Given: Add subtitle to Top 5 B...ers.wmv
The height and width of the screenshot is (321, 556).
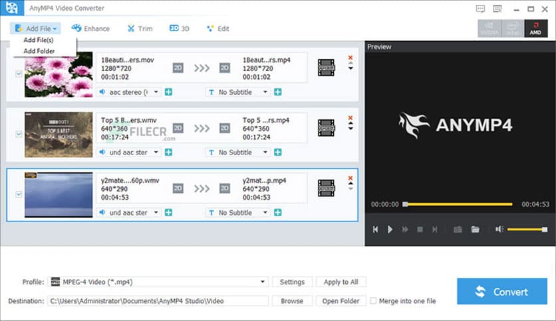Looking at the screenshot, I should pyautogui.click(x=278, y=153).
